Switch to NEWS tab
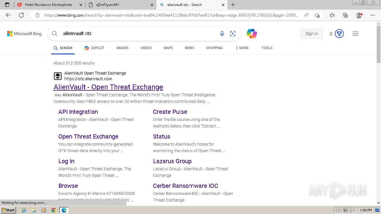This screenshot has width=381, height=214. pyautogui.click(x=189, y=48)
